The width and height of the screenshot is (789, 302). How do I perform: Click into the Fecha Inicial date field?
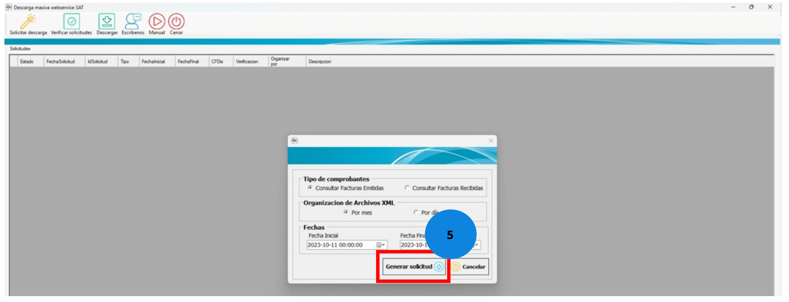pos(339,245)
